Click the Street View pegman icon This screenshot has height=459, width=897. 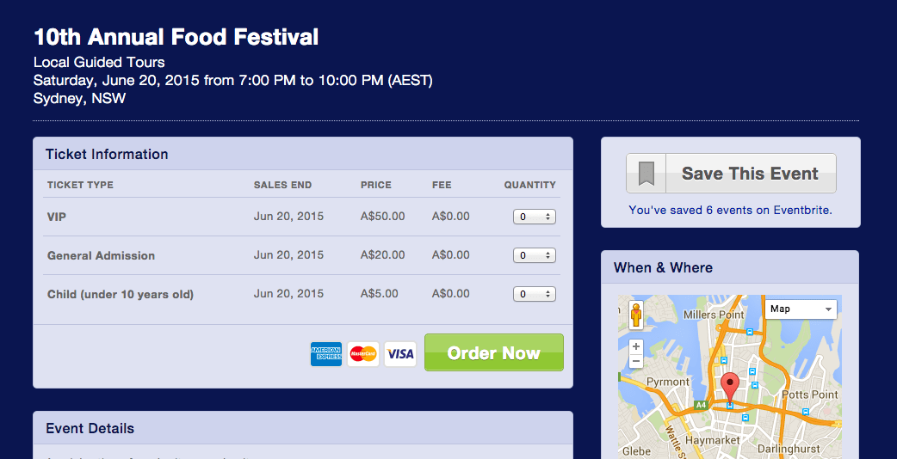(636, 315)
